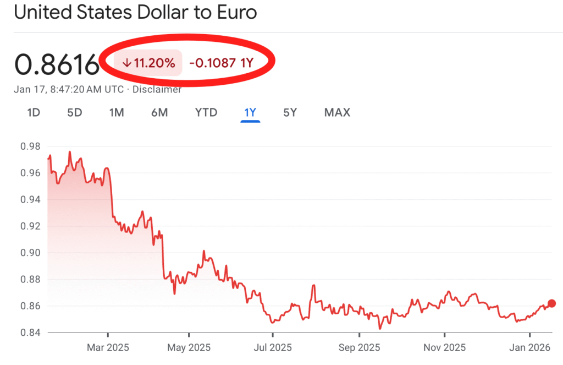Click the red current-price dot on chart
Viewport: 563px width, 365px height.
(x=552, y=303)
